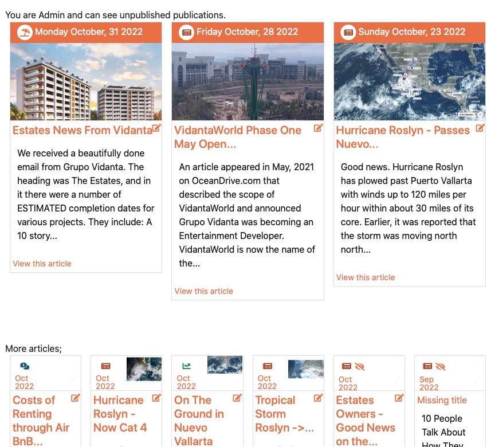Click the chat bubbles icon on Air BnB card

pos(25,366)
